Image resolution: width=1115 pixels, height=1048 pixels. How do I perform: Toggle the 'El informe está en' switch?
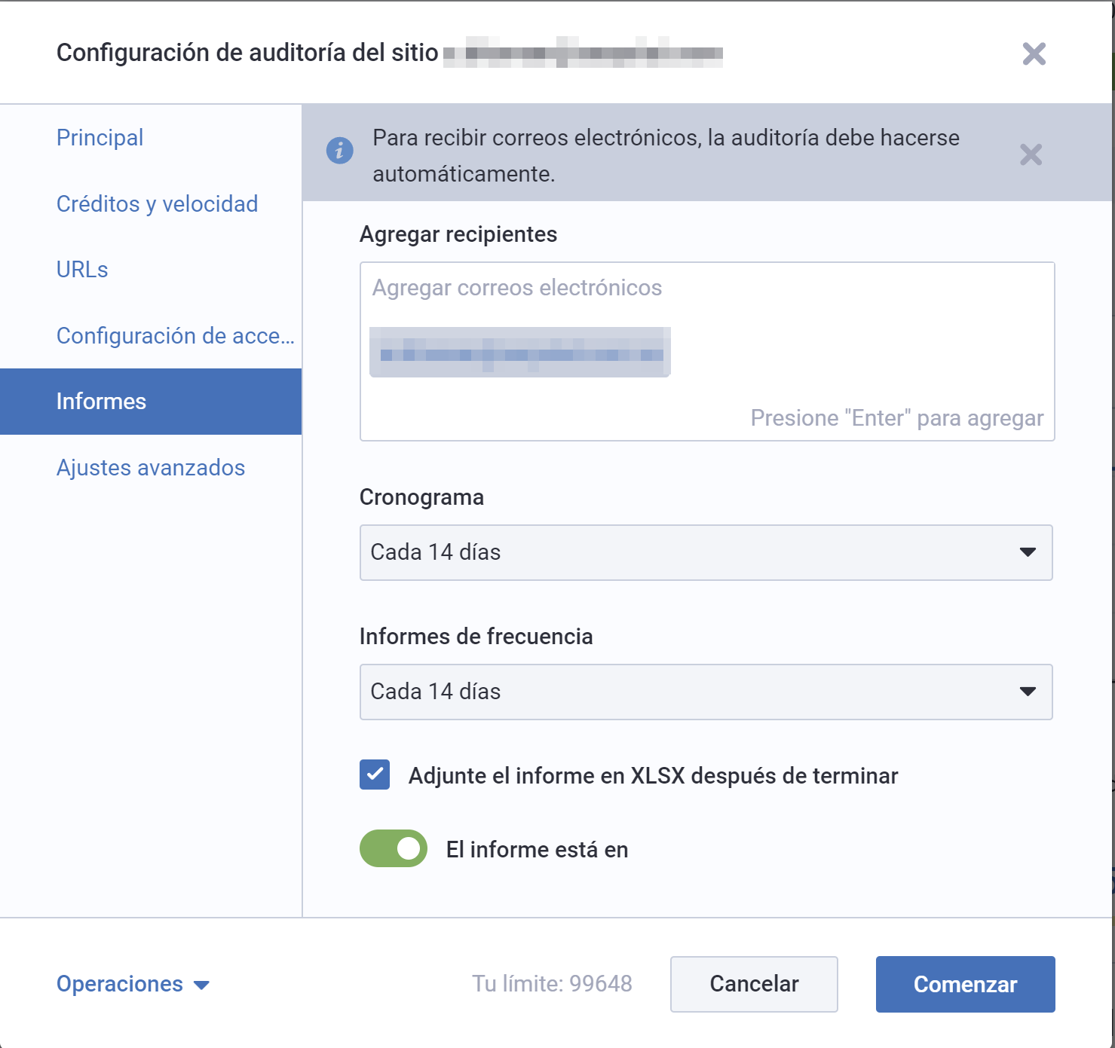394,848
